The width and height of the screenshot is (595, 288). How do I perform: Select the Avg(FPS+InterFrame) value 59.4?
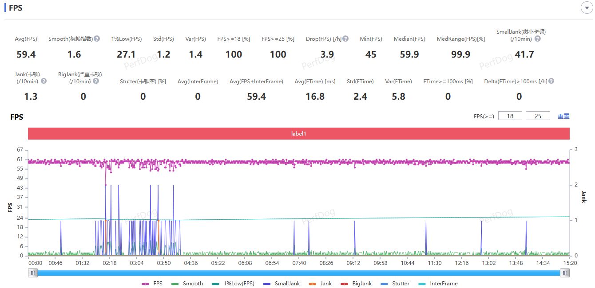pos(256,97)
